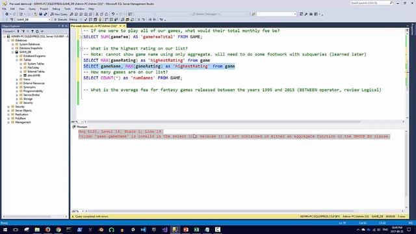Image resolution: width=416 pixels, height=234 pixels.
Task: Open the Help menu
Action: click(x=91, y=8)
